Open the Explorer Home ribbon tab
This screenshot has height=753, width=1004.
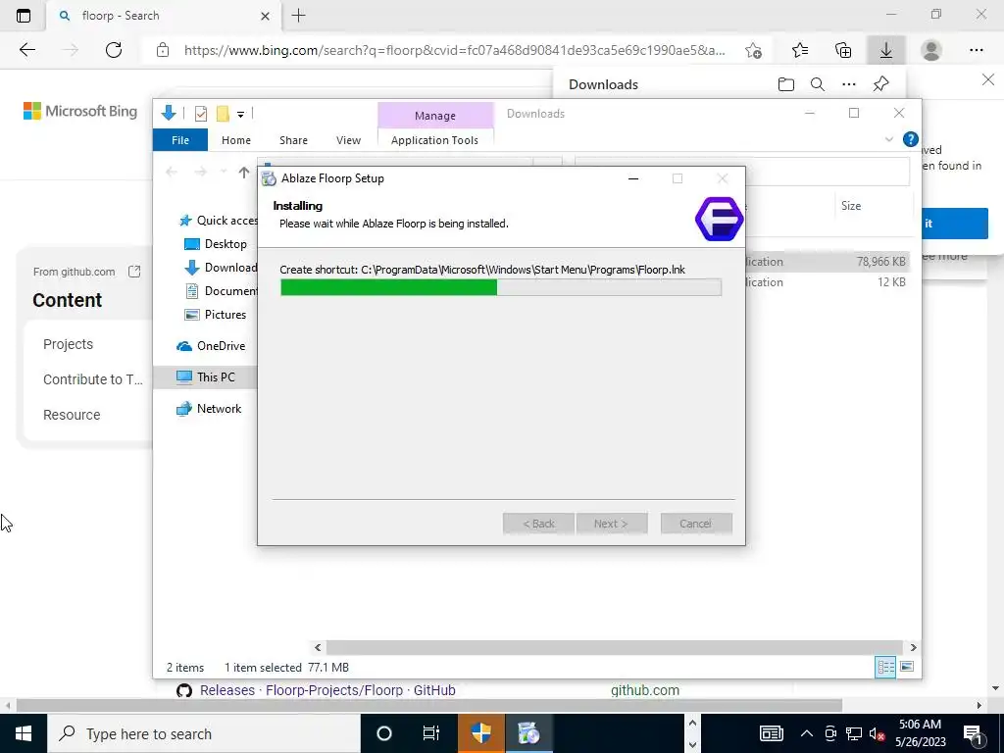coord(236,139)
